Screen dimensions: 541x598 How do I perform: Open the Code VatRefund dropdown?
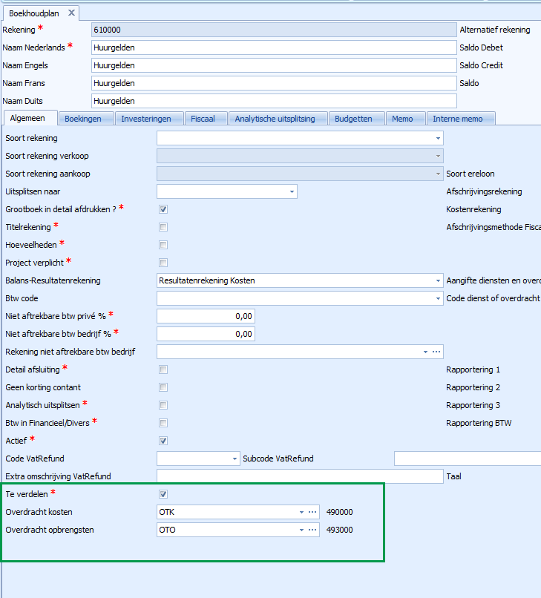point(235,459)
